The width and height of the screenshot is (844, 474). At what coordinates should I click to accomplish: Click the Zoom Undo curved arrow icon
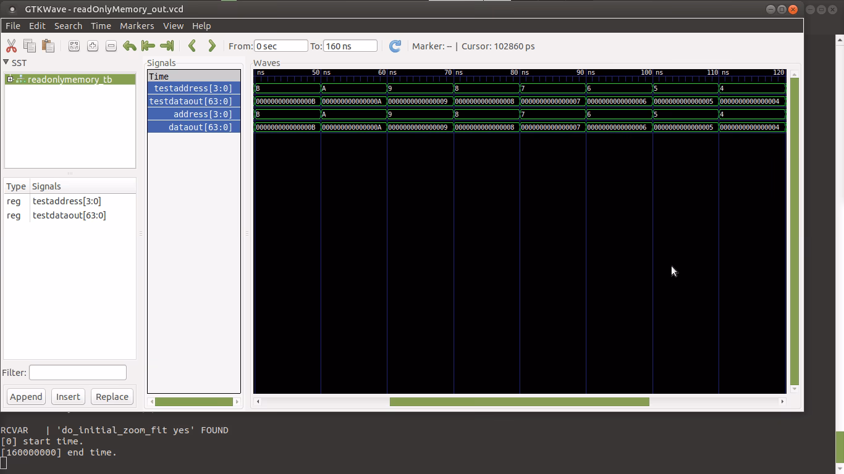[130, 46]
